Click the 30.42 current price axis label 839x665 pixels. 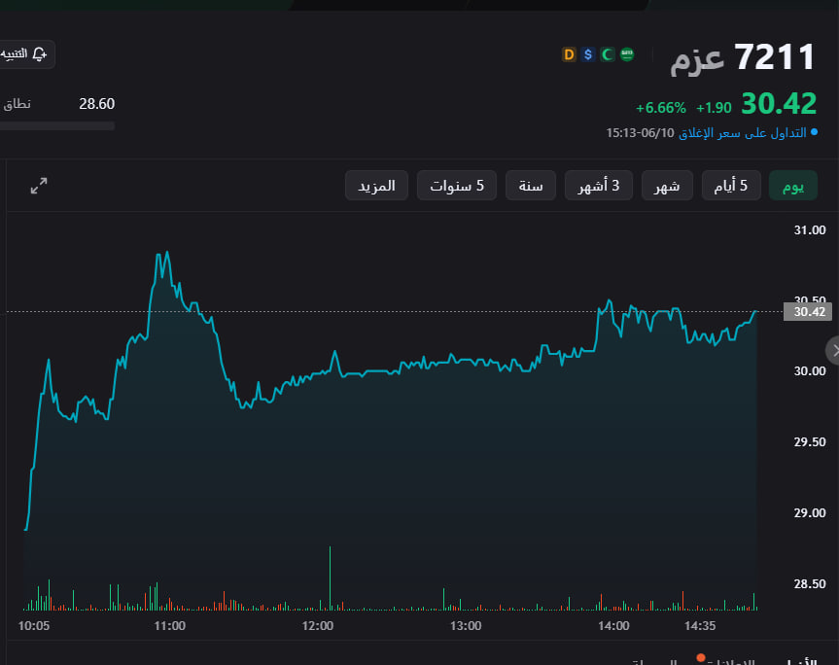[x=808, y=312]
